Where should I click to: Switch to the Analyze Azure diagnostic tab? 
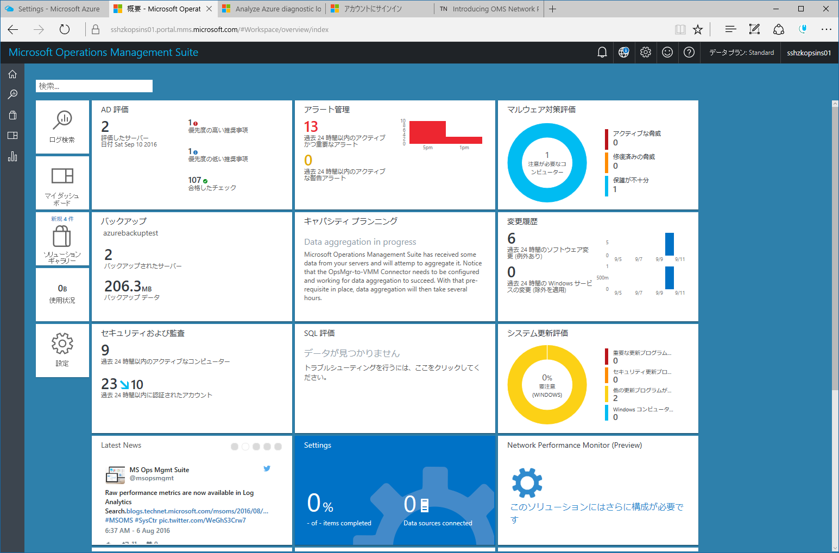[x=271, y=9]
